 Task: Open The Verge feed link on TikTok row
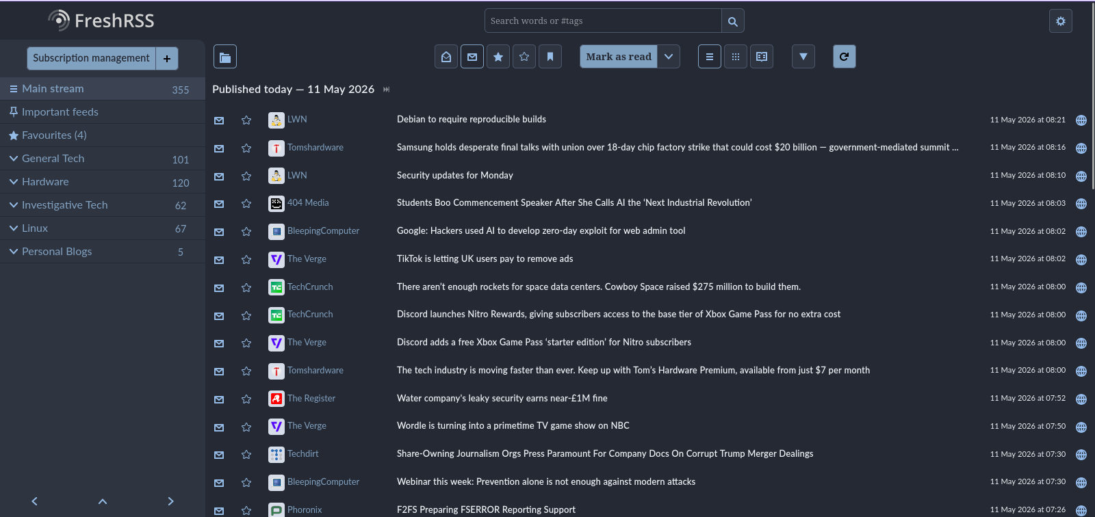point(307,259)
